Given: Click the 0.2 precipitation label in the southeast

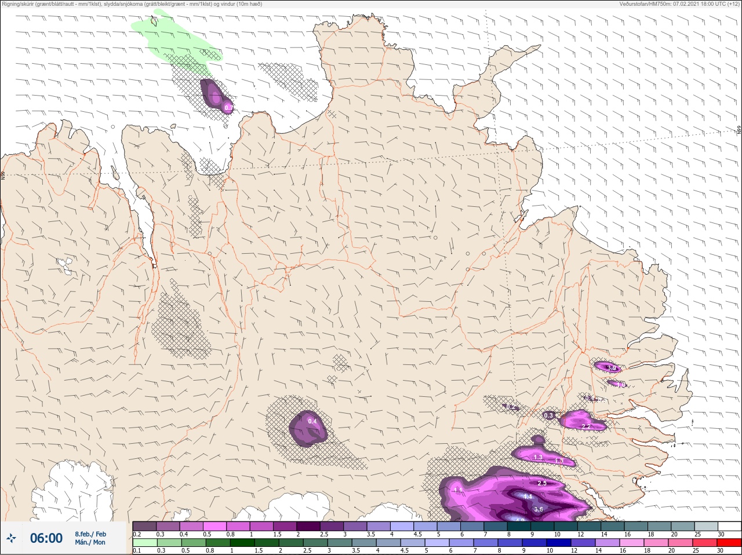Looking at the screenshot, I should pos(511,407).
